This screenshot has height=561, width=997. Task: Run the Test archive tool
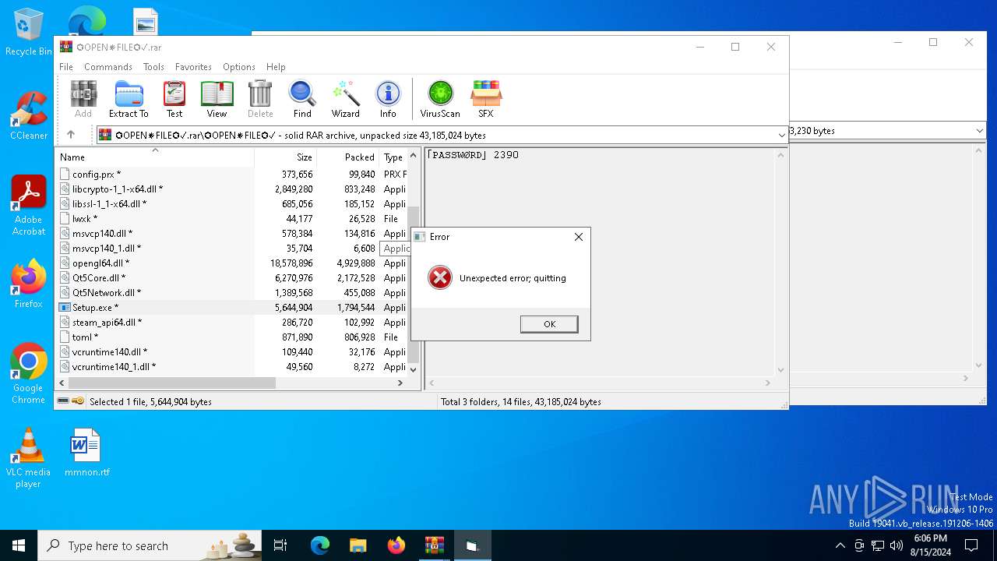174,99
